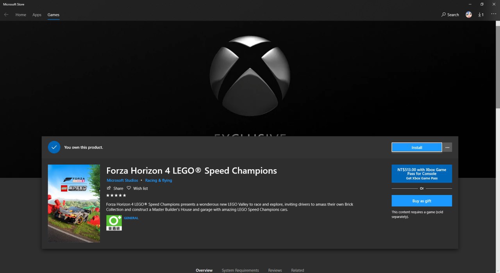The image size is (500, 273).
Task: Open downloads and updates indicator
Action: [x=481, y=15]
